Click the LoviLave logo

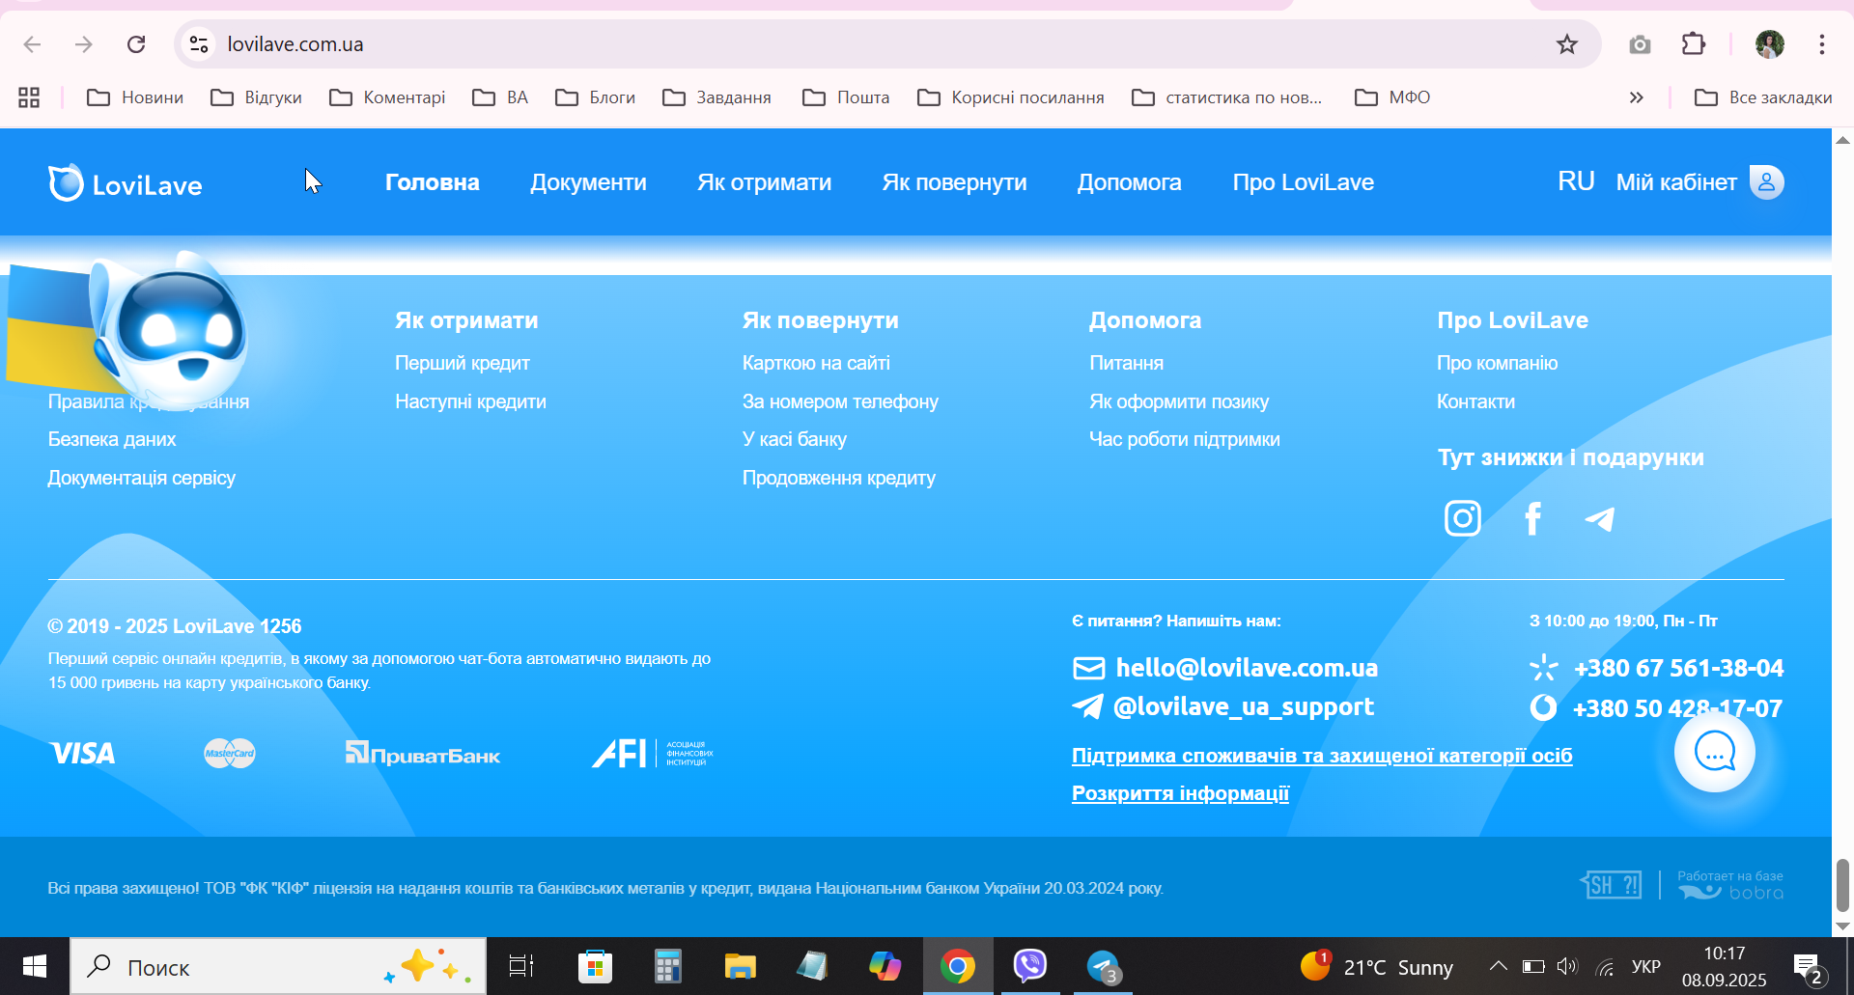[x=126, y=183]
